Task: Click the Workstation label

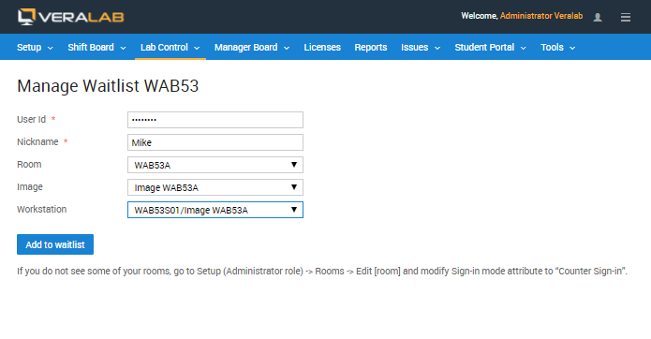Action: [x=41, y=209]
